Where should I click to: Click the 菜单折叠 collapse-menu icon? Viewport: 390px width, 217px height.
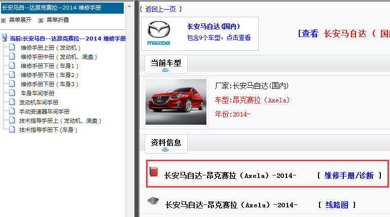[x=41, y=20]
